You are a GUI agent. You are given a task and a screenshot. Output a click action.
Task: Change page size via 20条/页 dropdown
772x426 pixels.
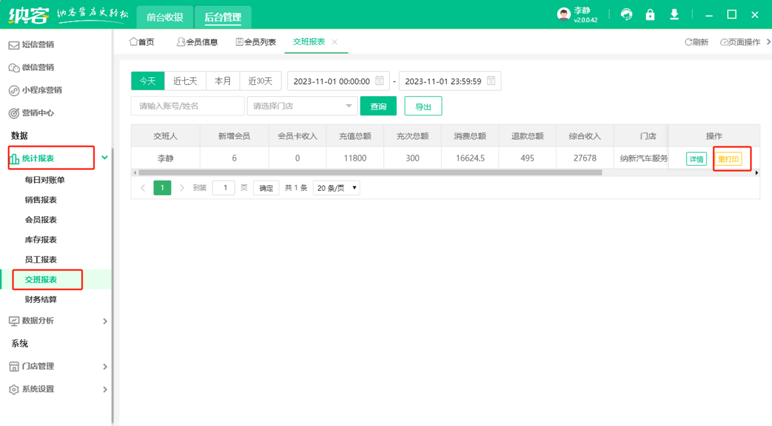coord(336,187)
